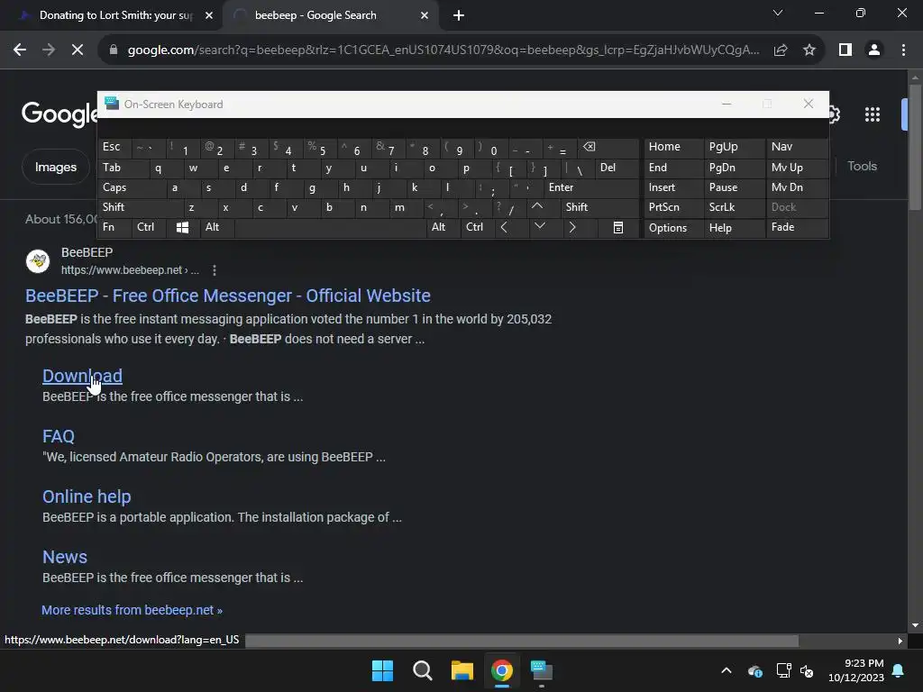Toggle Fn key on On-Screen Keyboard
Screen dimensions: 923x692
pyautogui.click(x=114, y=228)
